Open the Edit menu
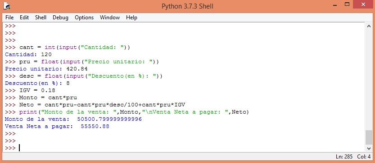Viewport: 375px width, 163px height. 24,18
